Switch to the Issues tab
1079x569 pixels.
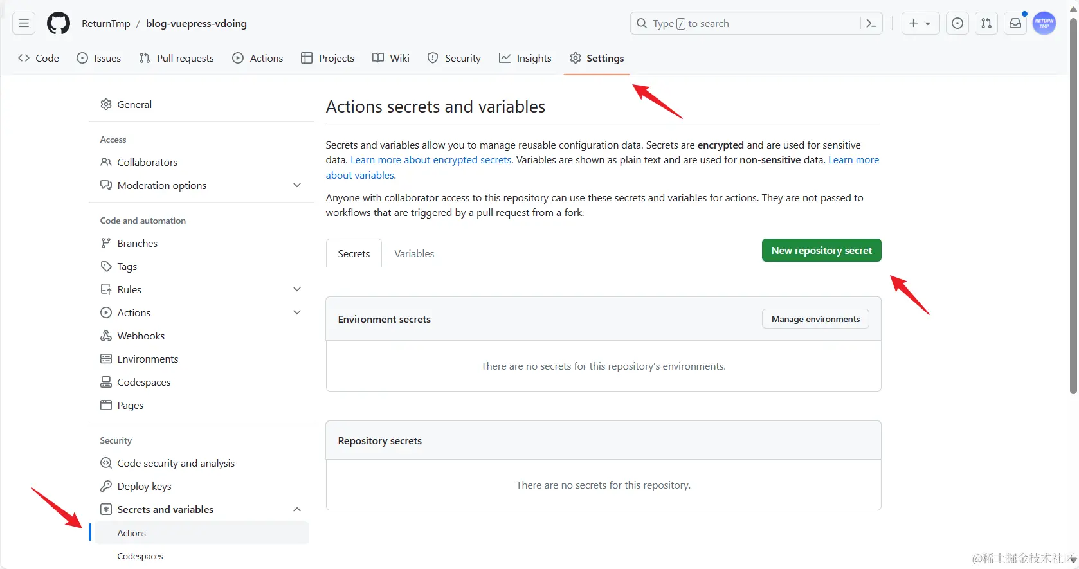pos(99,58)
